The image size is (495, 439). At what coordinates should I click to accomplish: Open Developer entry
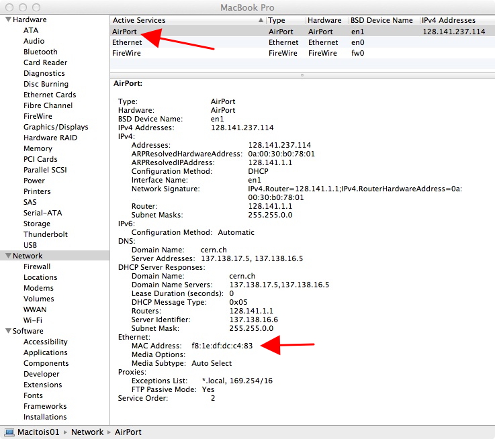pos(42,374)
